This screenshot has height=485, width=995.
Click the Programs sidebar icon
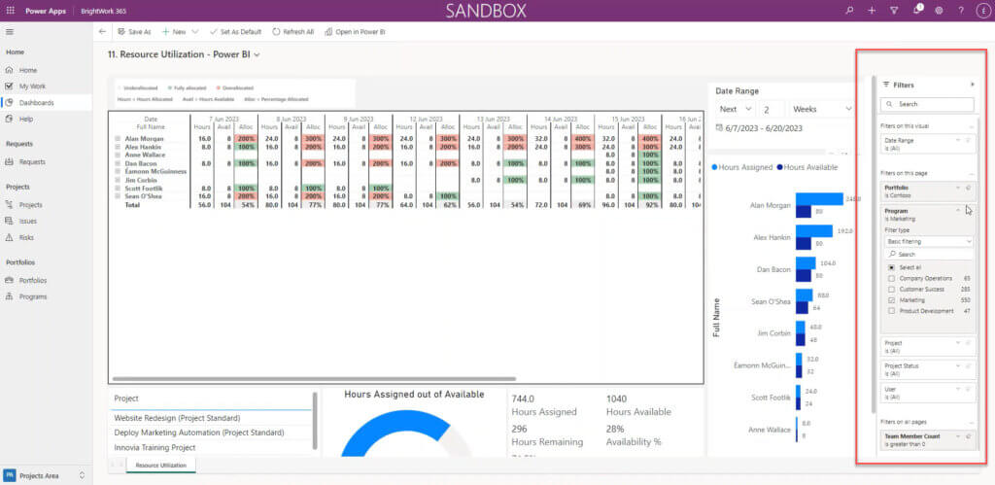tap(9, 297)
